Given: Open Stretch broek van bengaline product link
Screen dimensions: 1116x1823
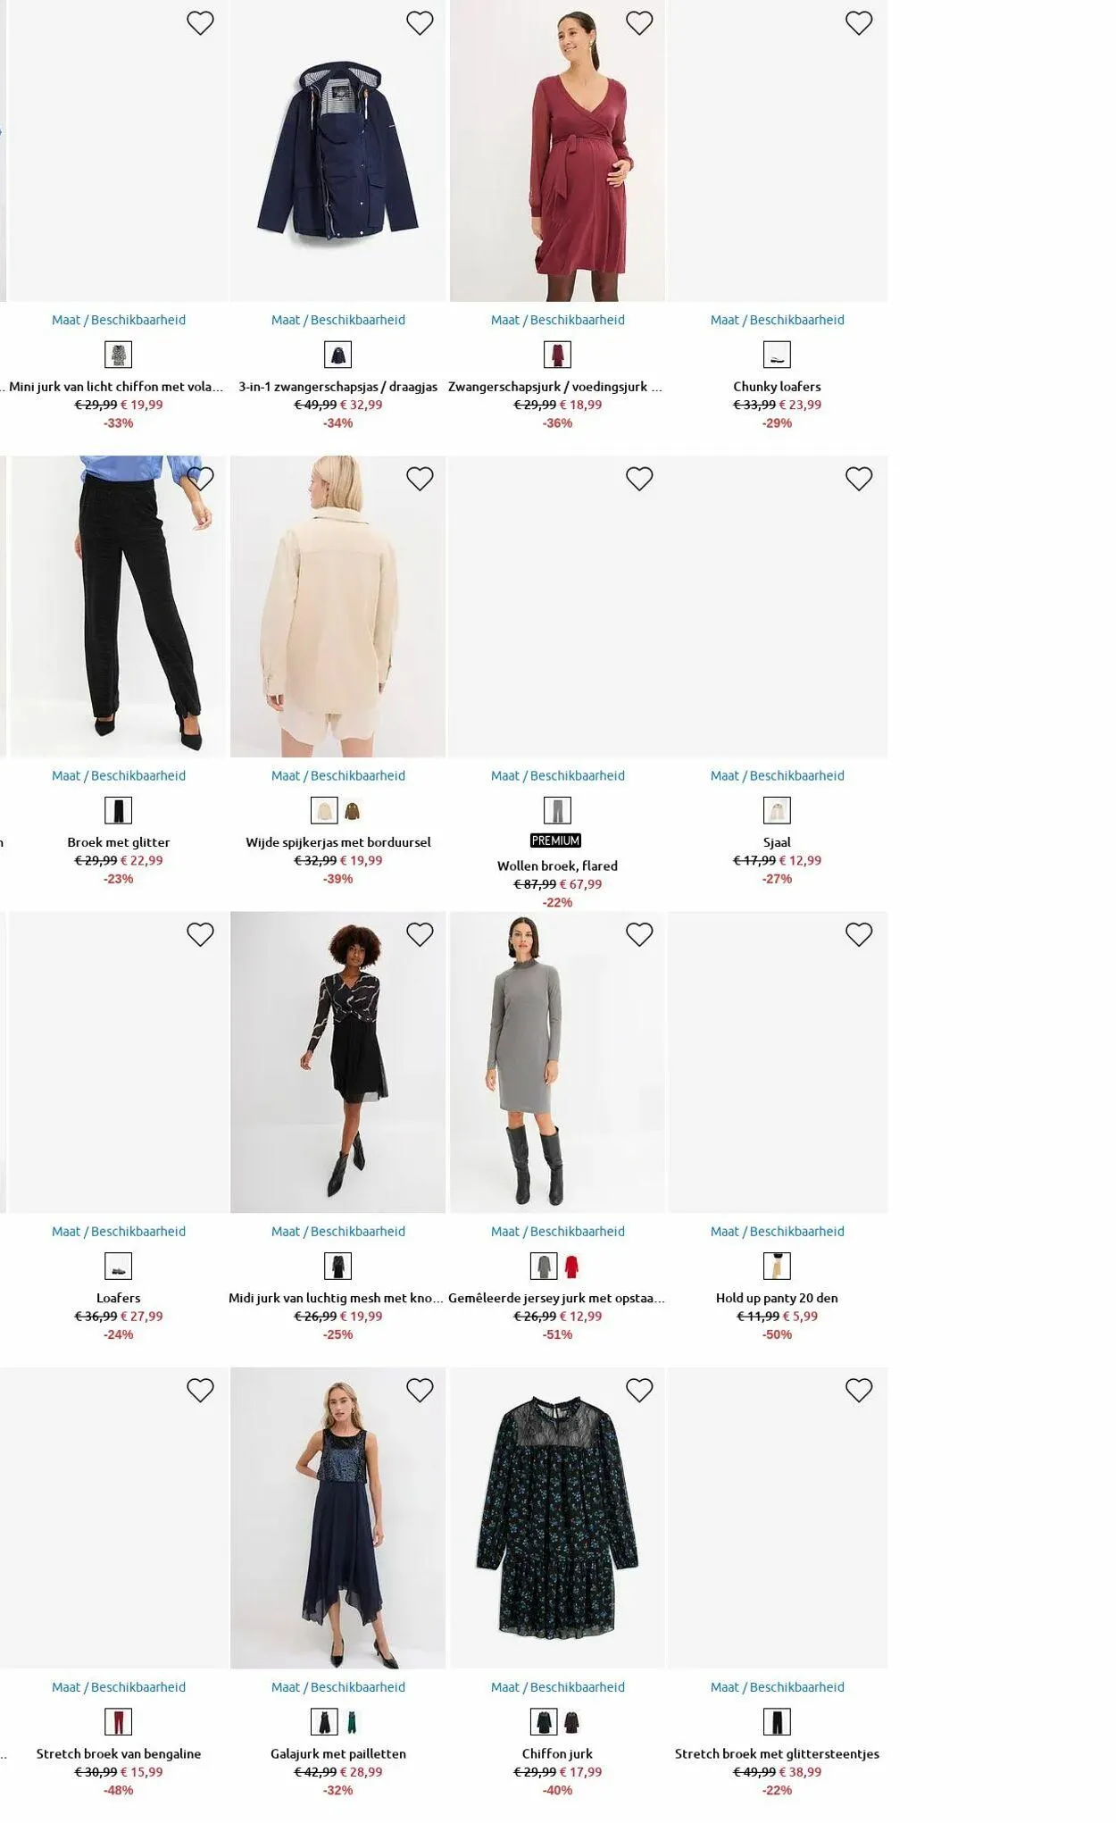Looking at the screenshot, I should tap(119, 1753).
